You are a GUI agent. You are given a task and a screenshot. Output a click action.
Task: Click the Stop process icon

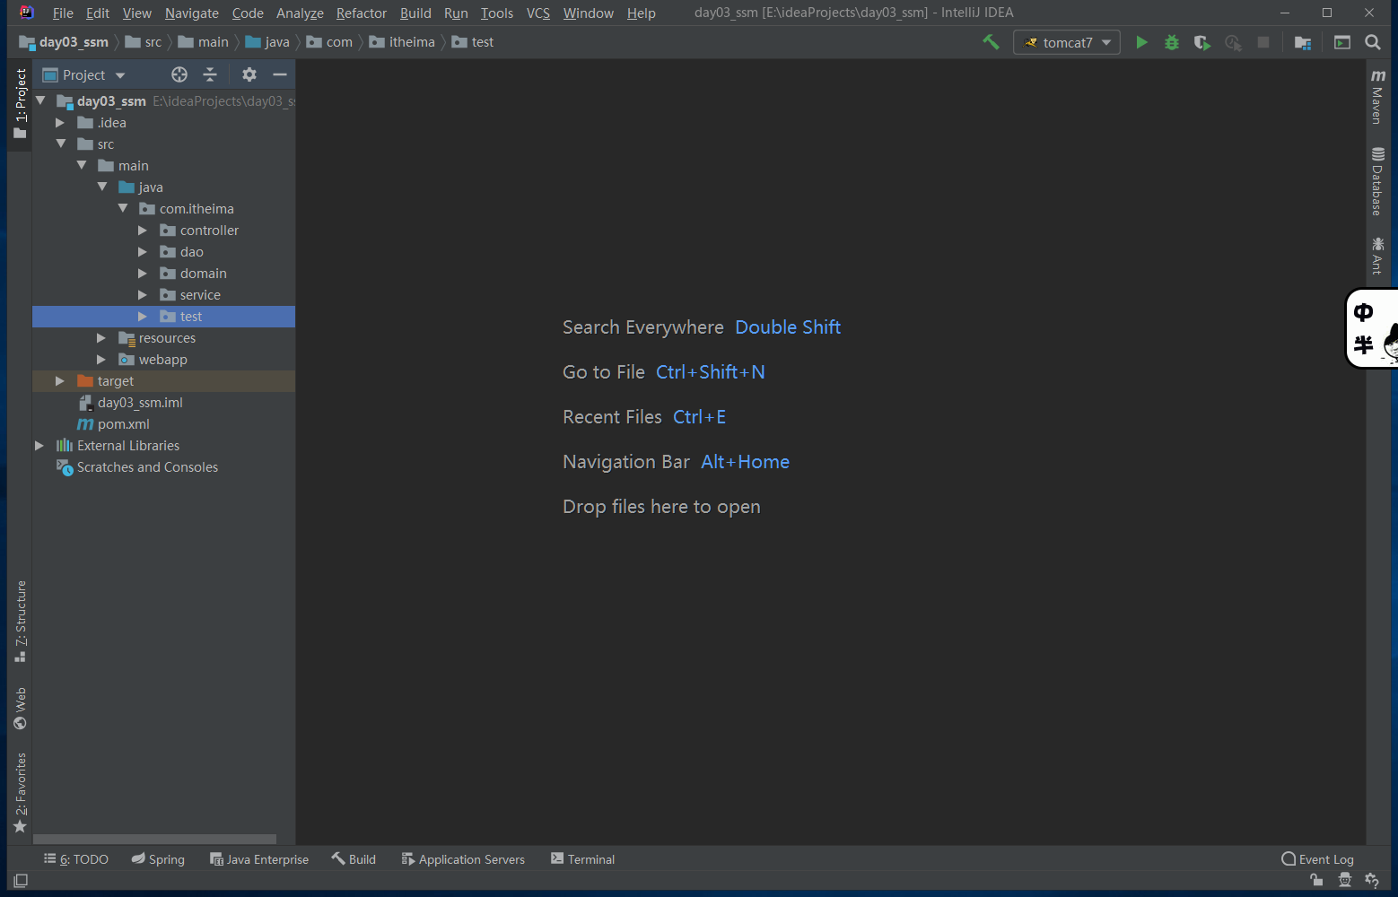[x=1263, y=42]
